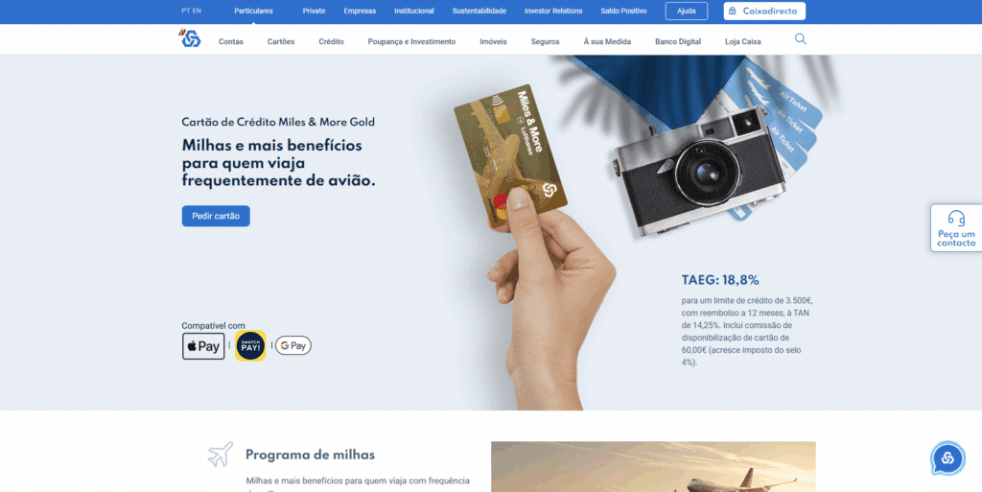
Task: Click the Apple Pay badge
Action: point(203,346)
